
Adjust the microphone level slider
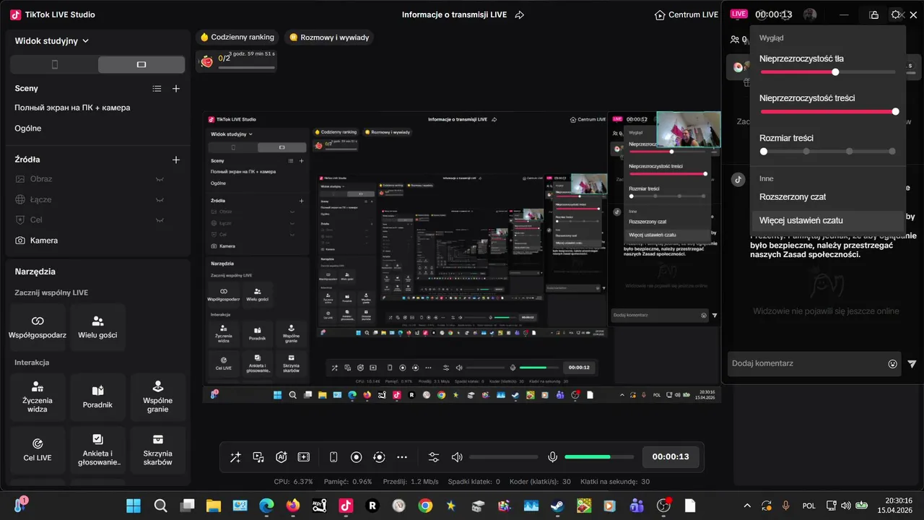(598, 457)
